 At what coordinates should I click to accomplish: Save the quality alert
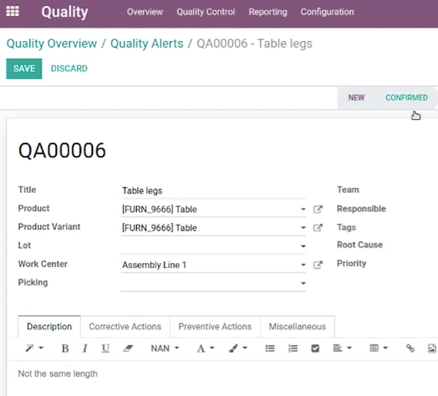pos(24,68)
